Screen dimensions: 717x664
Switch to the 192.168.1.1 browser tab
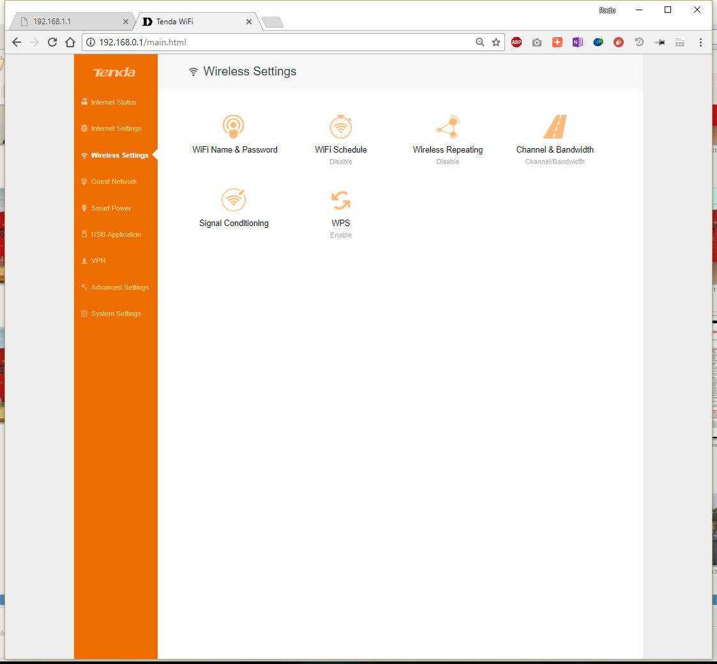pos(73,22)
